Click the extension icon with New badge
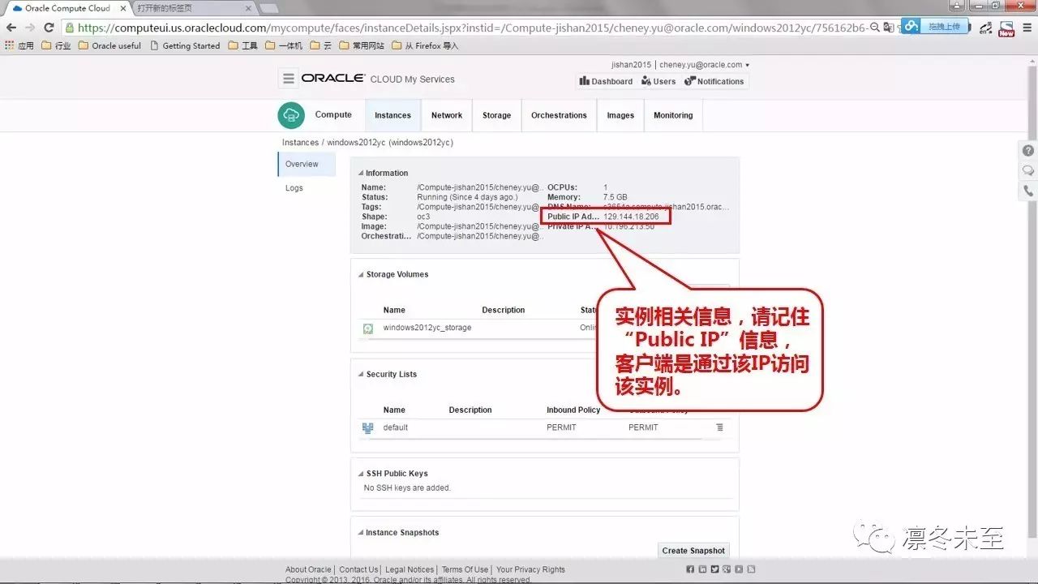 coord(1006,28)
